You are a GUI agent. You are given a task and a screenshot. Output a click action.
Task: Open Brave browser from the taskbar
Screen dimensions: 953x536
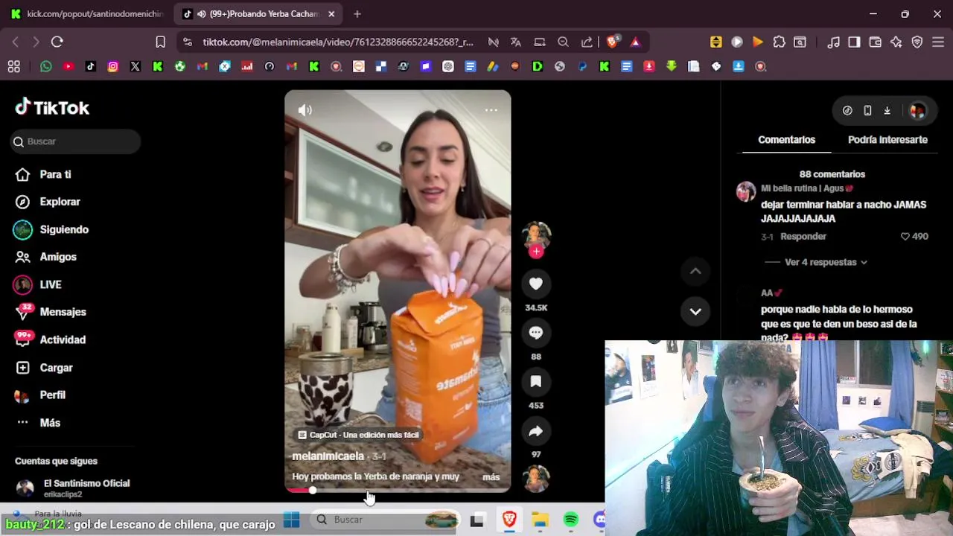(x=509, y=520)
